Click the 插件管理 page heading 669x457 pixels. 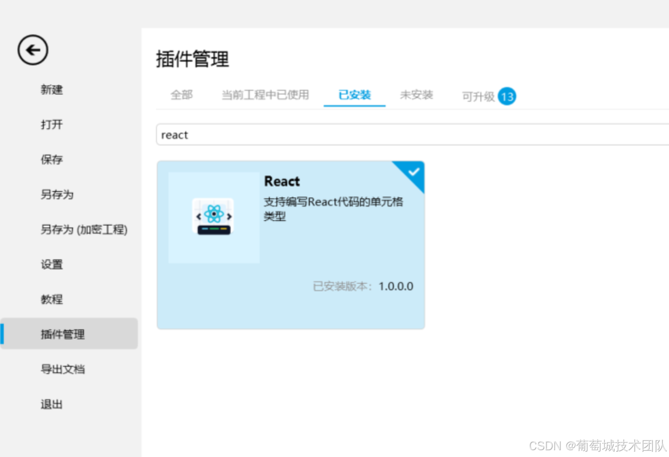(x=193, y=59)
